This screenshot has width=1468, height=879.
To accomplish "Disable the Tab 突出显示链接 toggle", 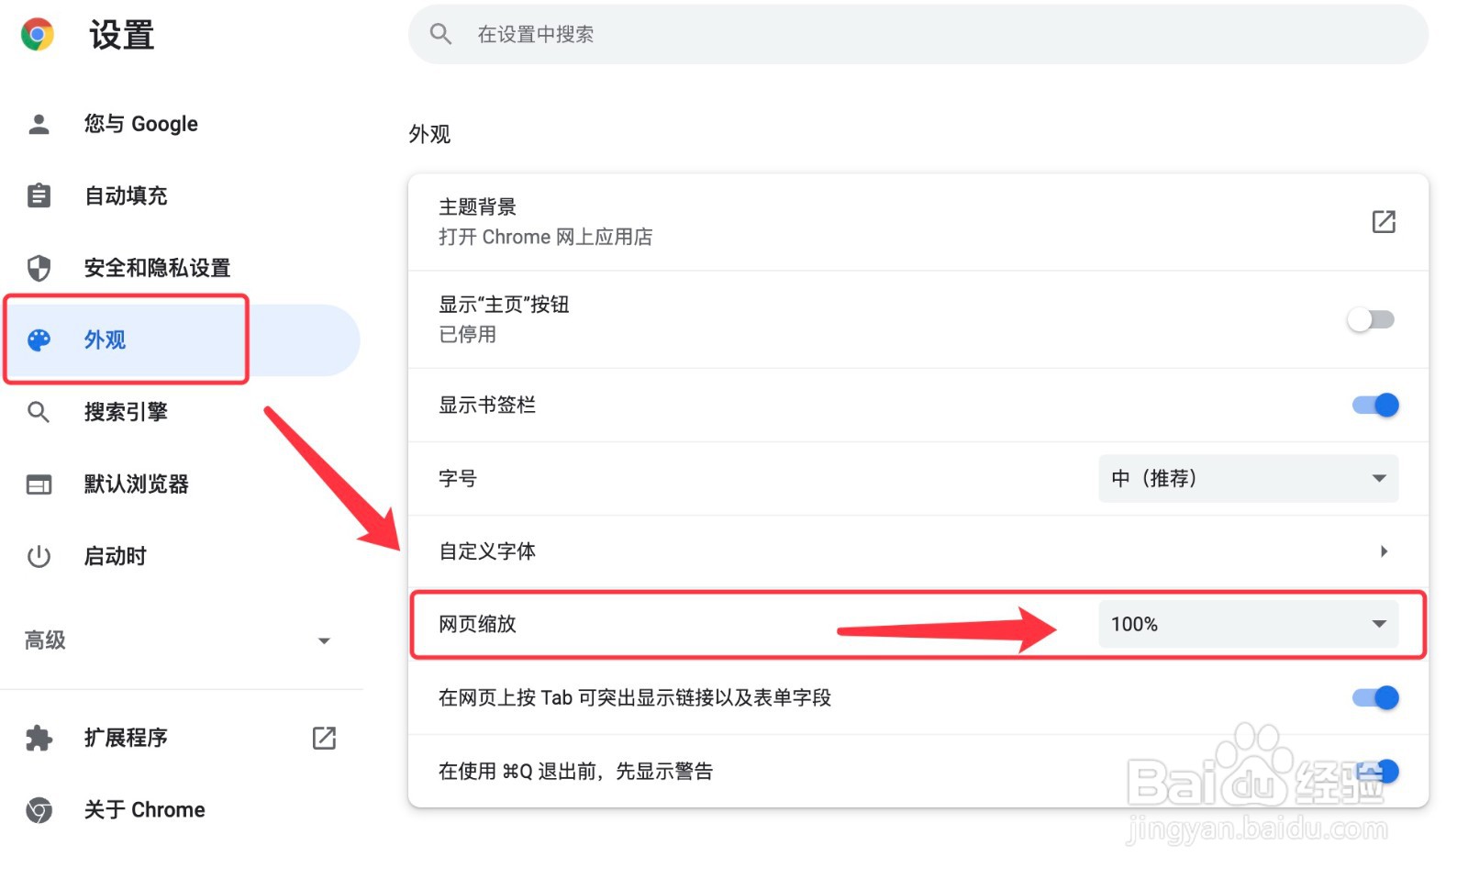I will [x=1374, y=697].
